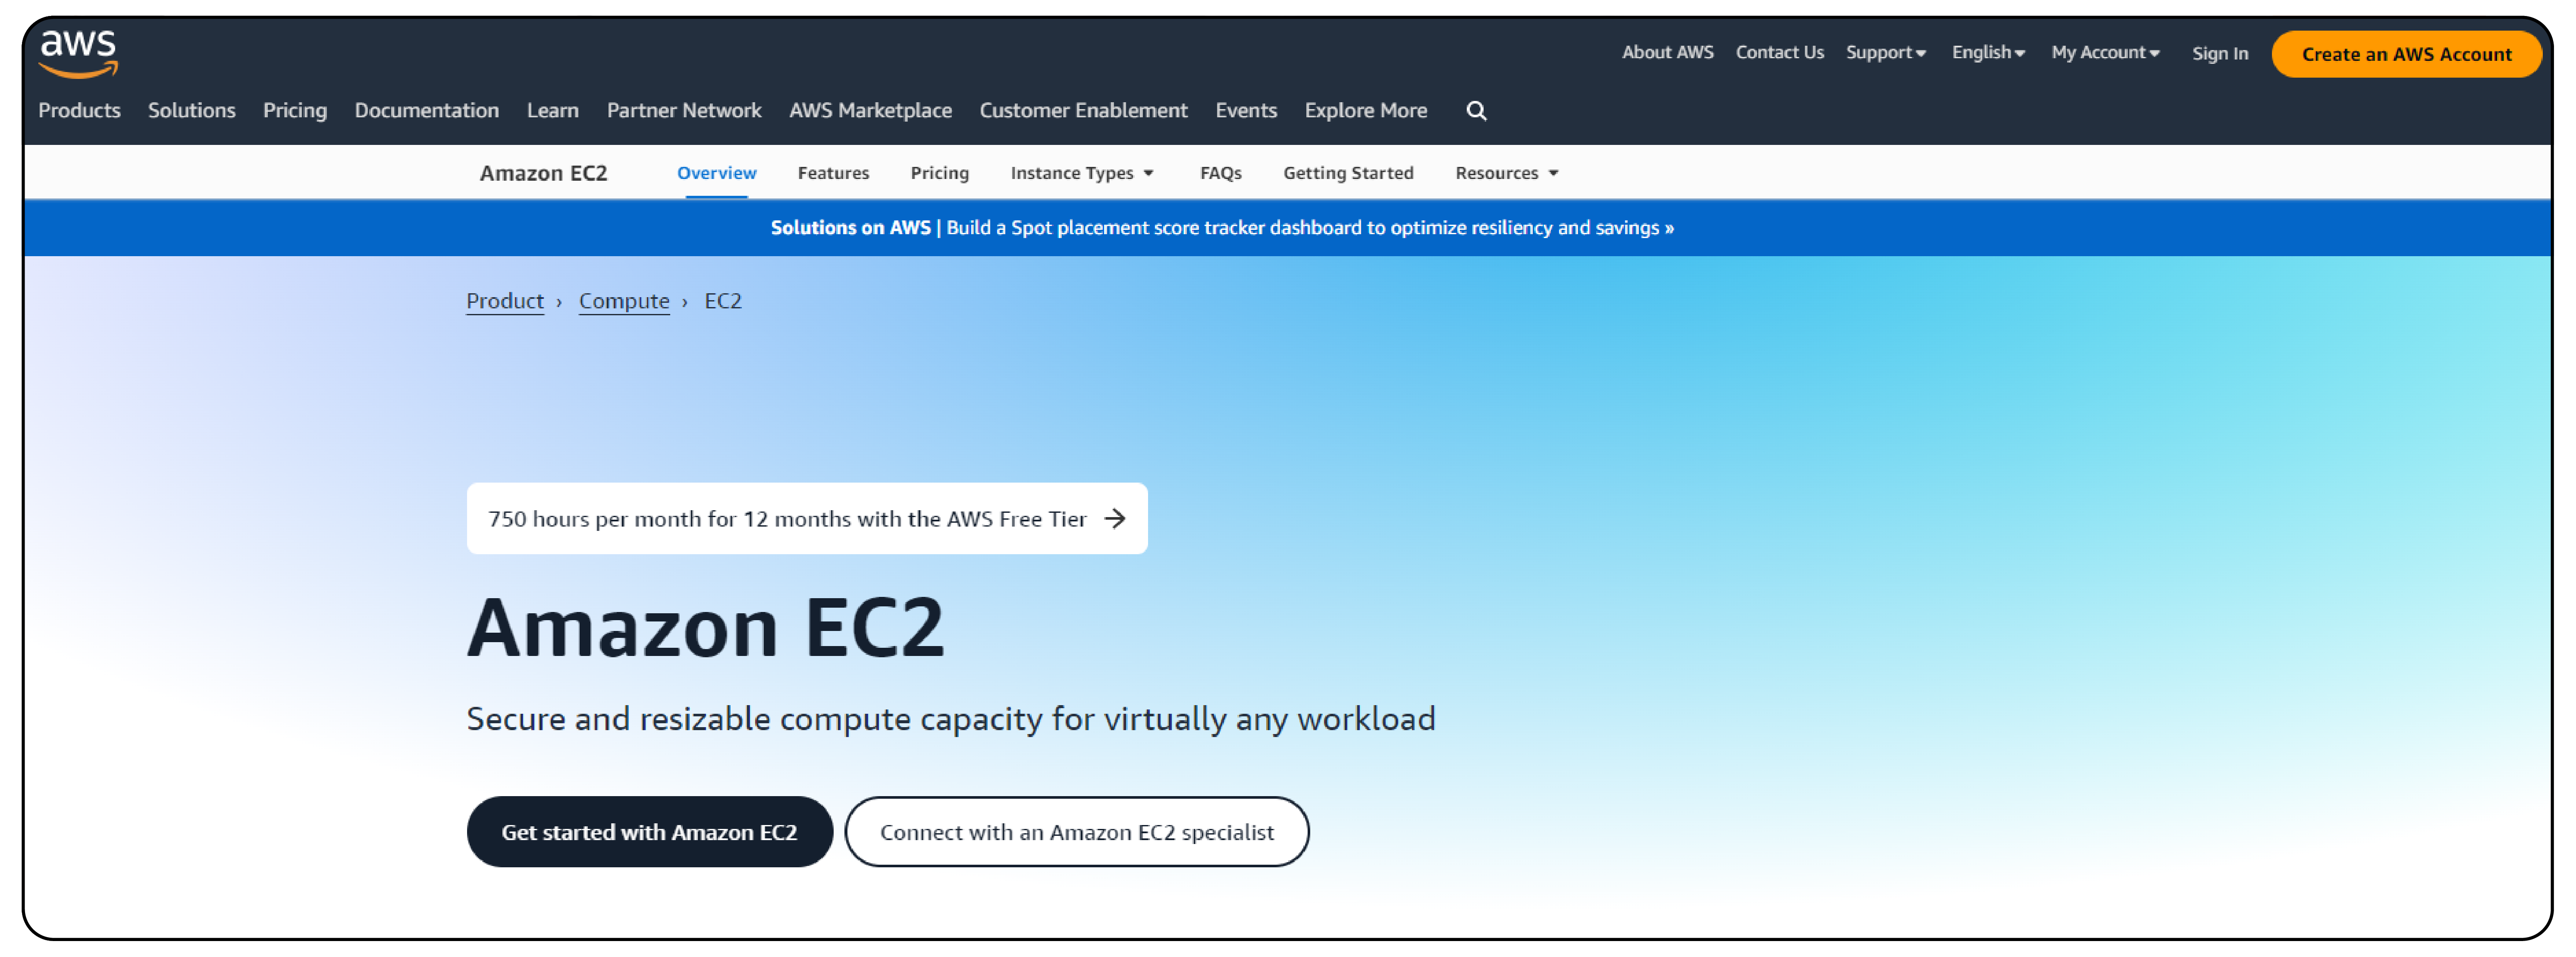Click the arrow in the Free Tier banner
The height and width of the screenshot is (957, 2576).
(1115, 518)
